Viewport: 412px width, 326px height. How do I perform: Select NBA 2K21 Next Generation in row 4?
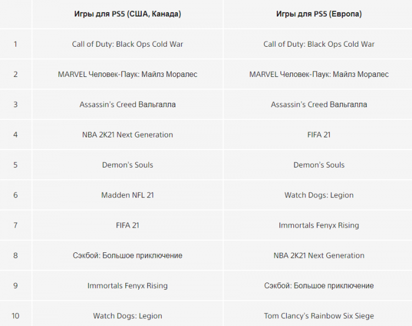(127, 135)
